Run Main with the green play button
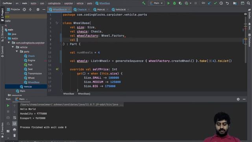252x142 pixels. click(x=168, y=3)
